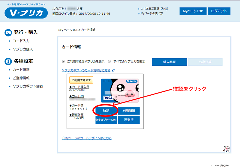Open Vプリカ購入 in sidebar
This screenshot has width=240, height=167.
tap(23, 49)
